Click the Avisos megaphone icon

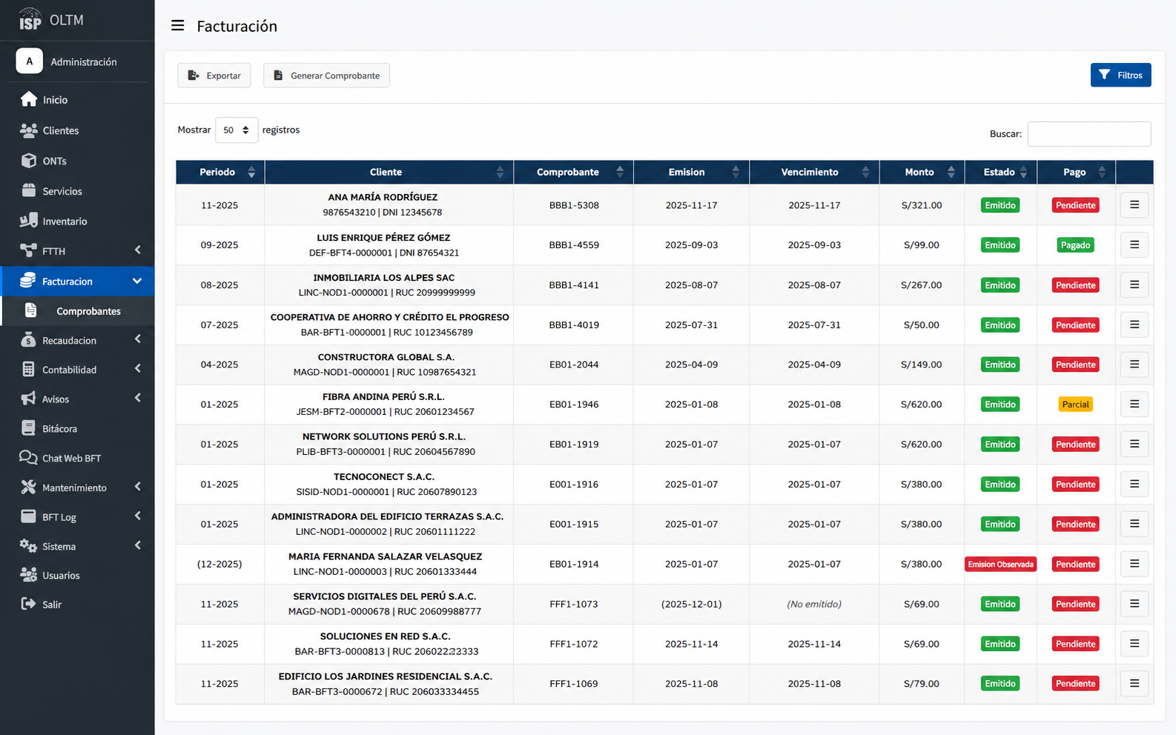tap(28, 399)
